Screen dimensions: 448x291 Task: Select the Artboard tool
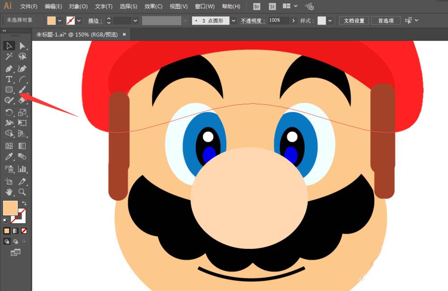[x=9, y=181]
